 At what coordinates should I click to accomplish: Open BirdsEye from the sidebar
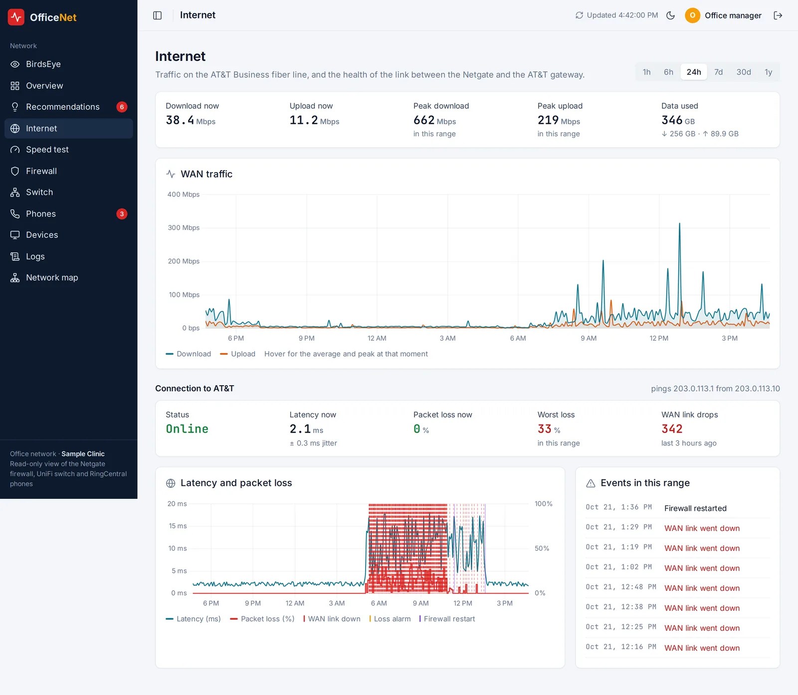coord(69,64)
